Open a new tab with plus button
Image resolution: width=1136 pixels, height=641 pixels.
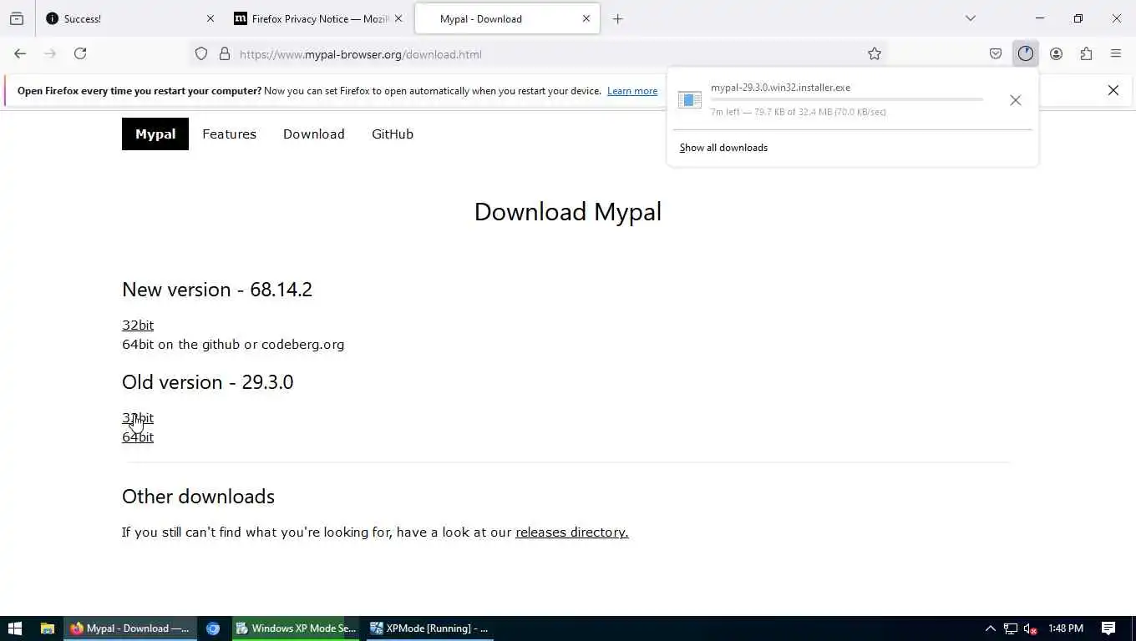point(618,18)
